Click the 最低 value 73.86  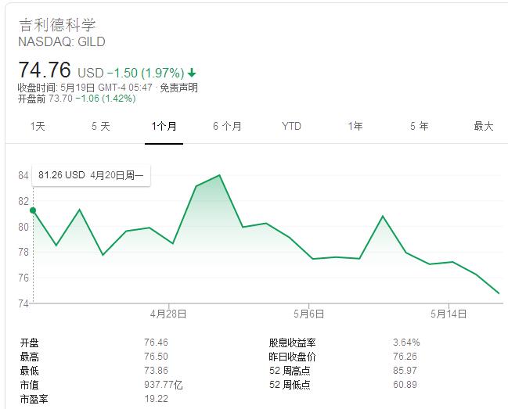coord(156,371)
